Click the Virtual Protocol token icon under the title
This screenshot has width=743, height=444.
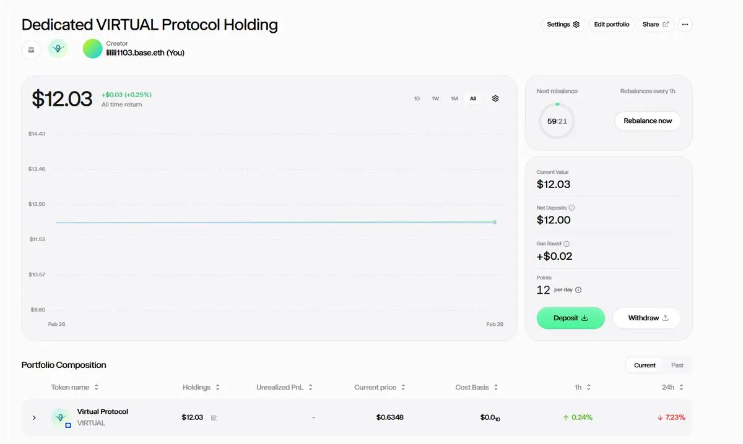[x=58, y=49]
